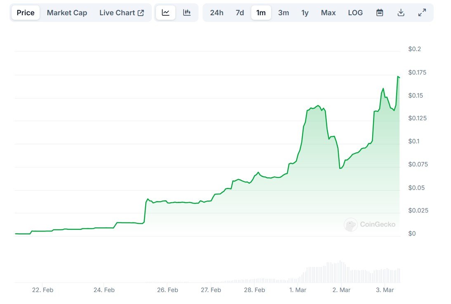Click the 28. Feb date label

(254, 290)
